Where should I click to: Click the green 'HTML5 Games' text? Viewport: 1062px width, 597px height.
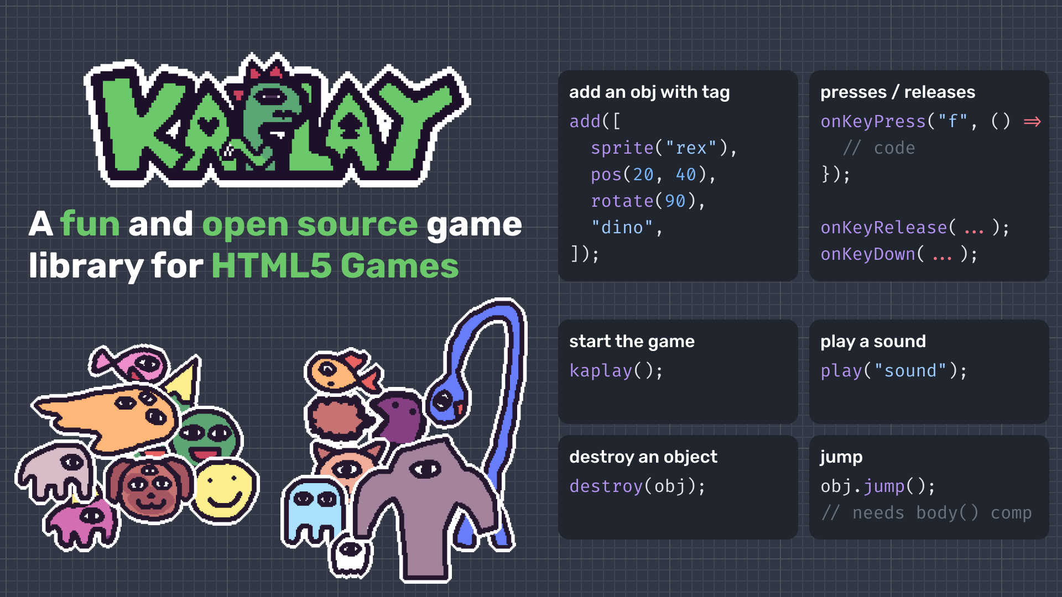point(335,266)
